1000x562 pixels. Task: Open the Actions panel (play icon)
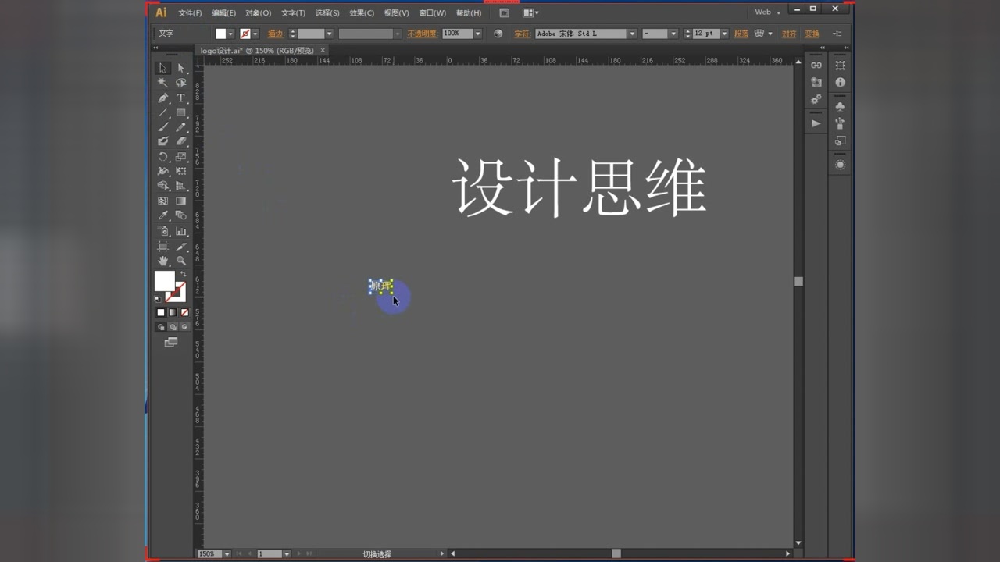pyautogui.click(x=816, y=123)
